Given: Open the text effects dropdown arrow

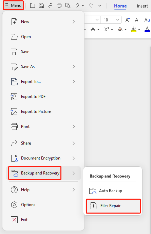Looking at the screenshot, I should coord(126,29).
